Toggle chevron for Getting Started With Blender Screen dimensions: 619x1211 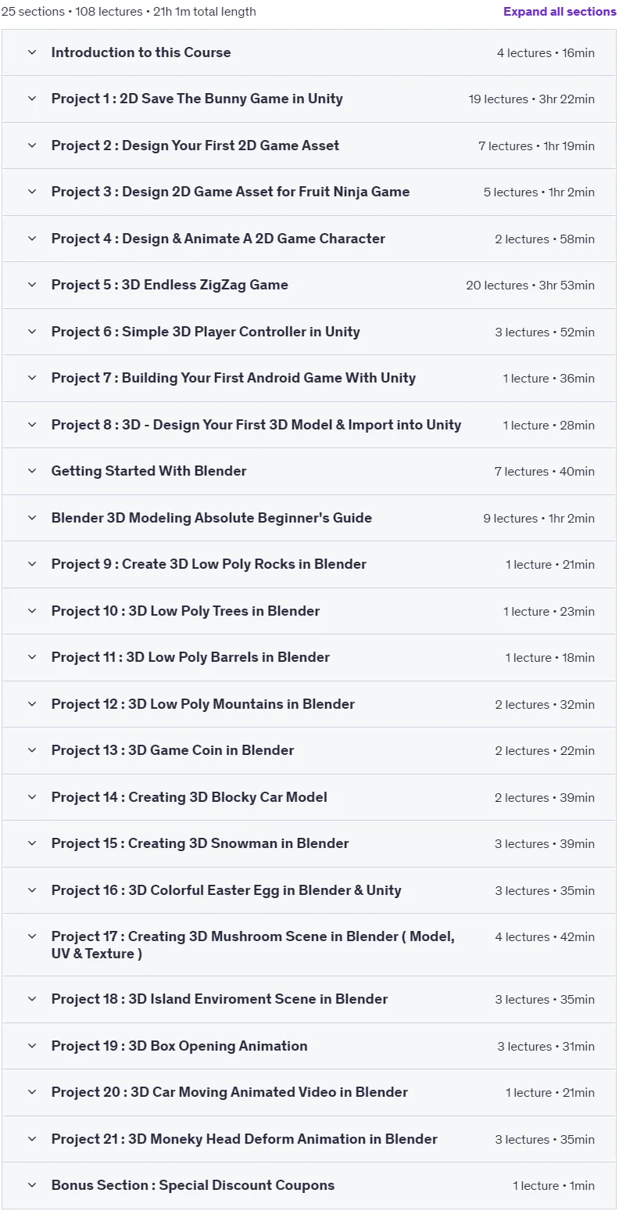click(32, 471)
